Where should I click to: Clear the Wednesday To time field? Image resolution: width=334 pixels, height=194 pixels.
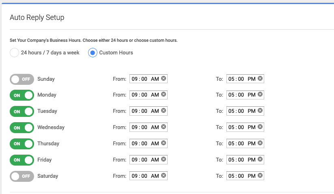coord(260,127)
